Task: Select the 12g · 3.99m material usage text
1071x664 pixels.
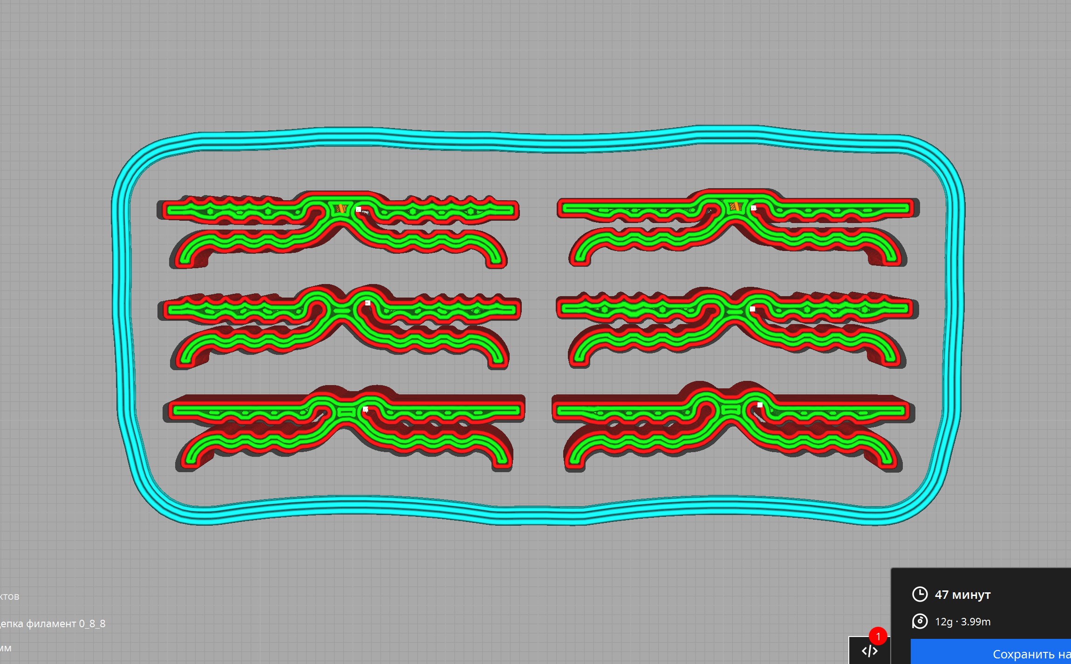Action: point(962,622)
